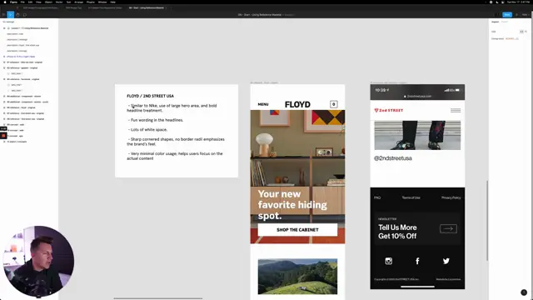Viewport: 533px width, 300px height.
Task: Select the Comment tool in toolbar
Action: [25, 15]
